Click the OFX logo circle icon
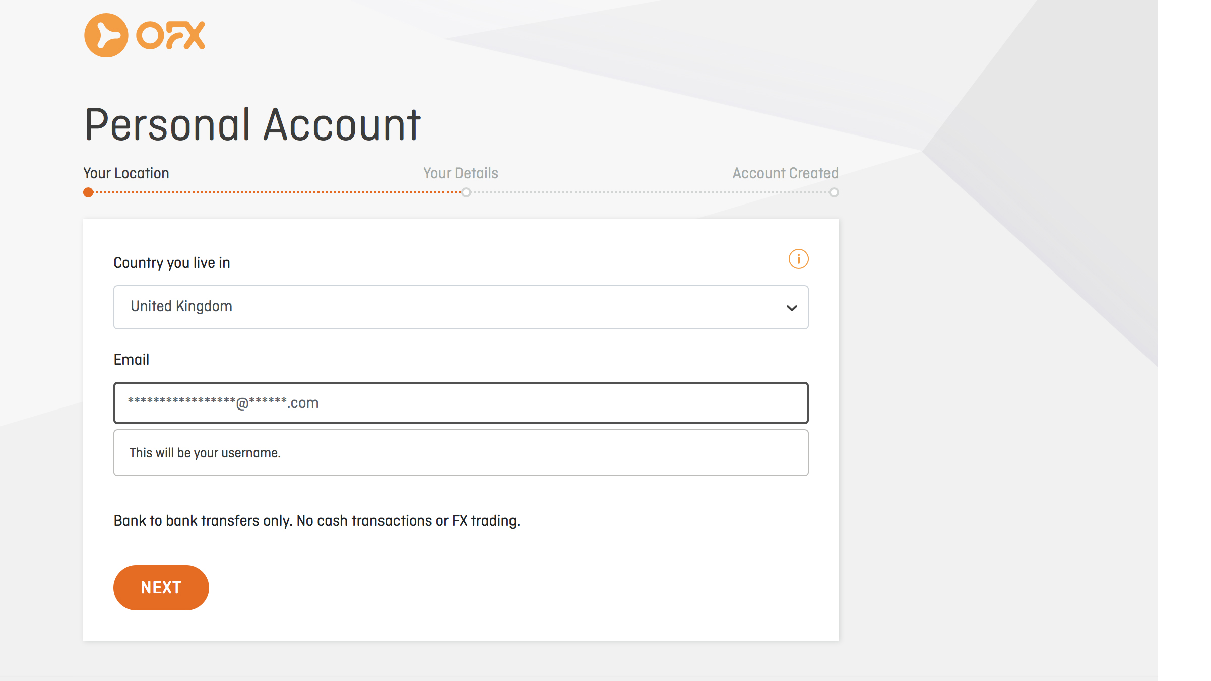Image resolution: width=1211 pixels, height=681 pixels. [106, 35]
